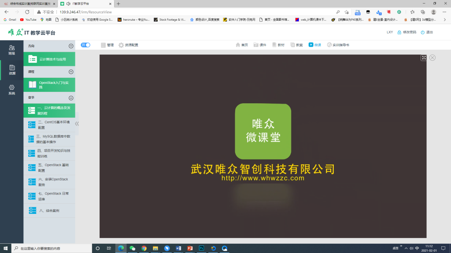Click the Windows taskbar search box
The height and width of the screenshot is (253, 451).
[x=52, y=249]
